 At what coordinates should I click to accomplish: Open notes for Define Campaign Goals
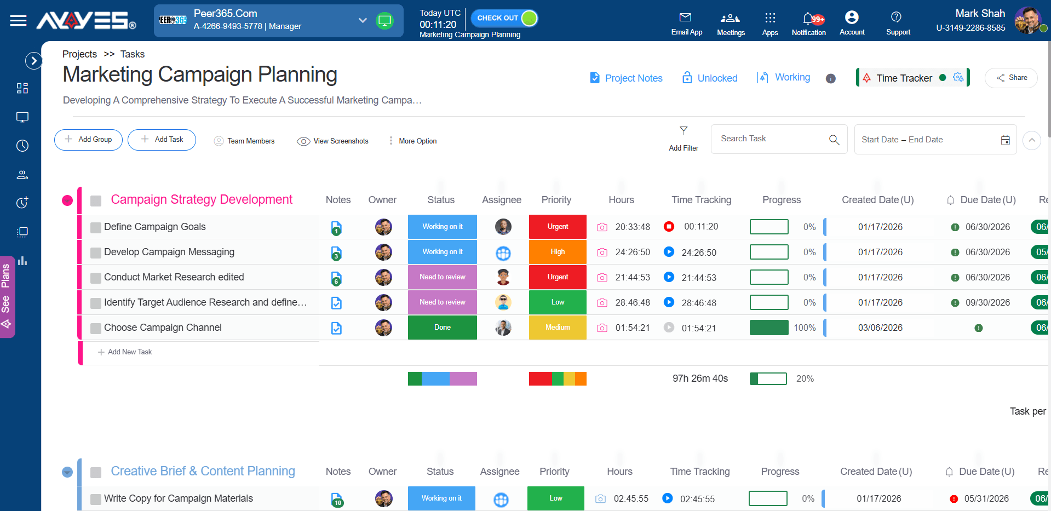pos(336,227)
